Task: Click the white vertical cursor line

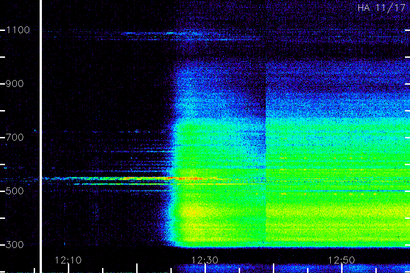Action: (41, 136)
